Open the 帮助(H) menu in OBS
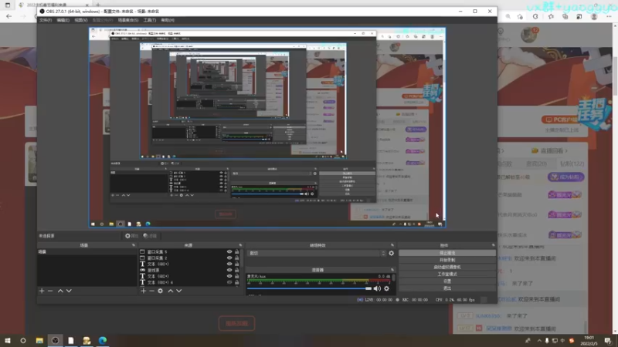 click(168, 20)
